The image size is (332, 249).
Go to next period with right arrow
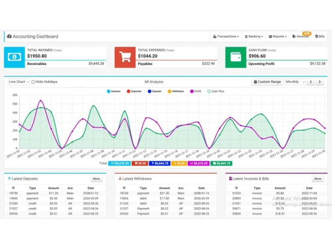319,82
